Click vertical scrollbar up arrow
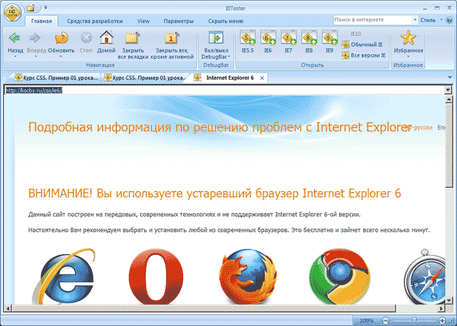The image size is (457, 326). (x=449, y=100)
